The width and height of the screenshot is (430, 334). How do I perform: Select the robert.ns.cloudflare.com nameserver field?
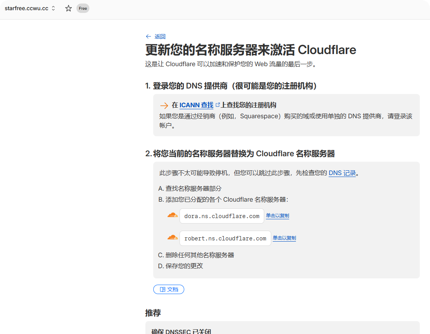(x=225, y=238)
